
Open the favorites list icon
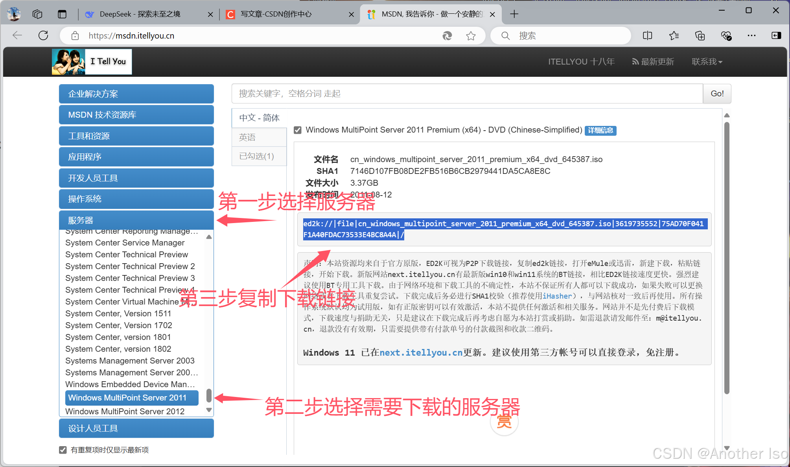point(674,36)
